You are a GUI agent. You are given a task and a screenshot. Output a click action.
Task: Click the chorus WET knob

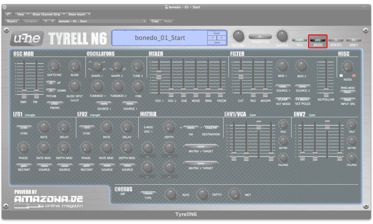pyautogui.click(x=235, y=194)
